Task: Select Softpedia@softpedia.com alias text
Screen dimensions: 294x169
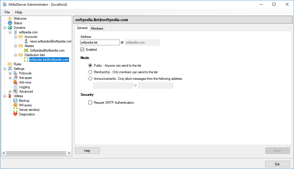Action: click(x=47, y=50)
